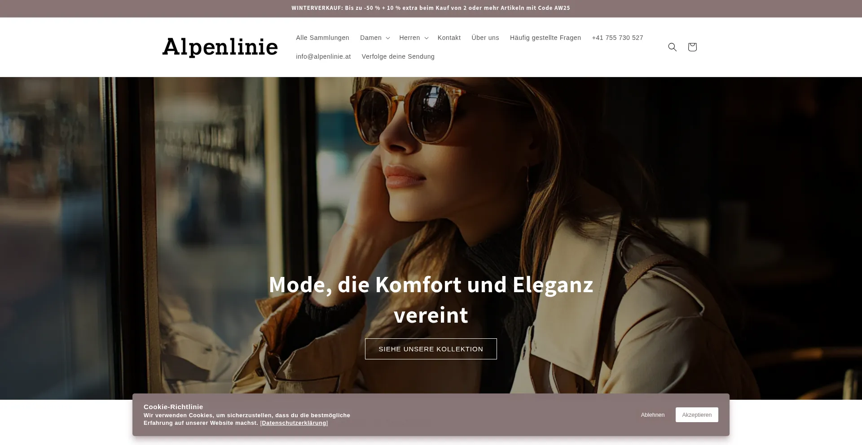Decline cookies with Ablehnen
Image resolution: width=862 pixels, height=445 pixels.
tap(653, 415)
